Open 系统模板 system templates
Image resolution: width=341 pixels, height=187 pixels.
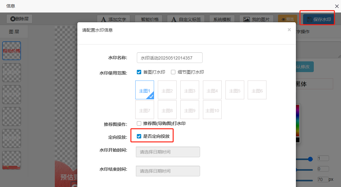[x=222, y=19]
